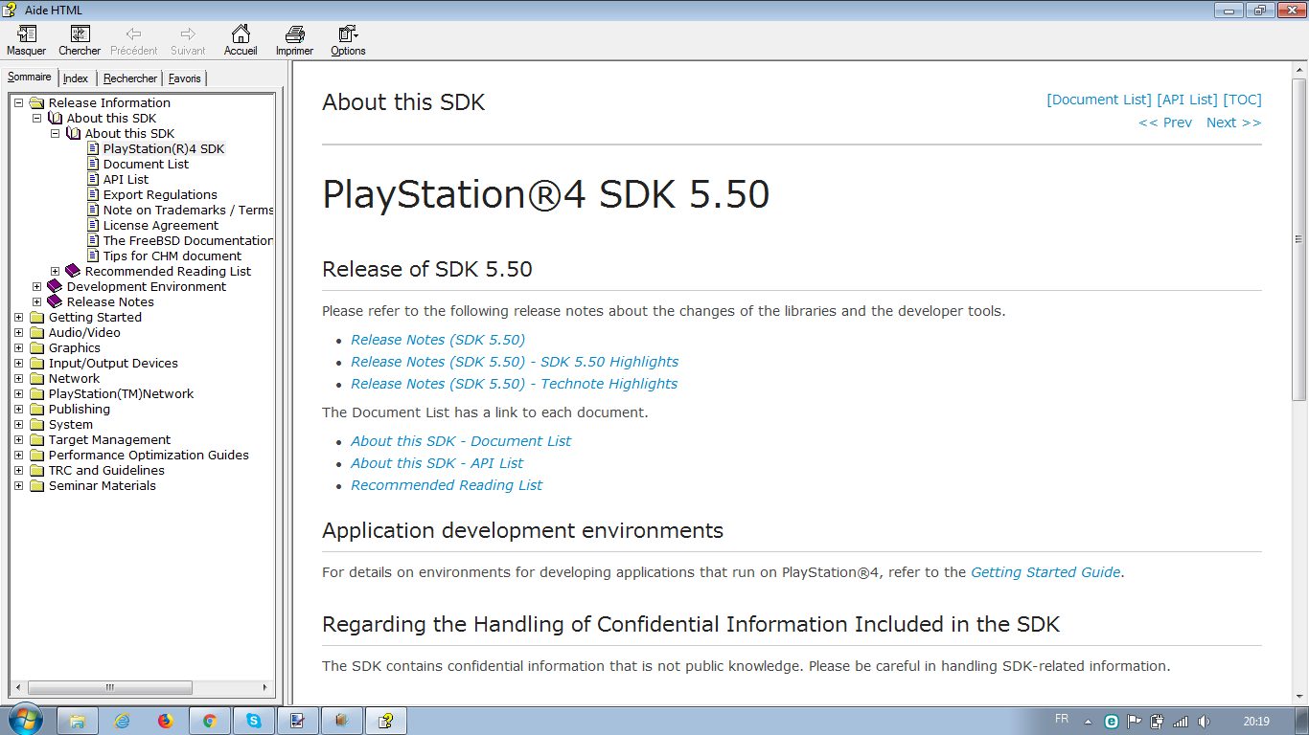Click the book icon beside Development Environment

(x=56, y=286)
